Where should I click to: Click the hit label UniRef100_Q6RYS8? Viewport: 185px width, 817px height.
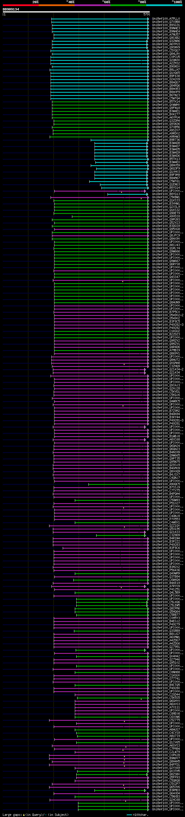point(166,264)
